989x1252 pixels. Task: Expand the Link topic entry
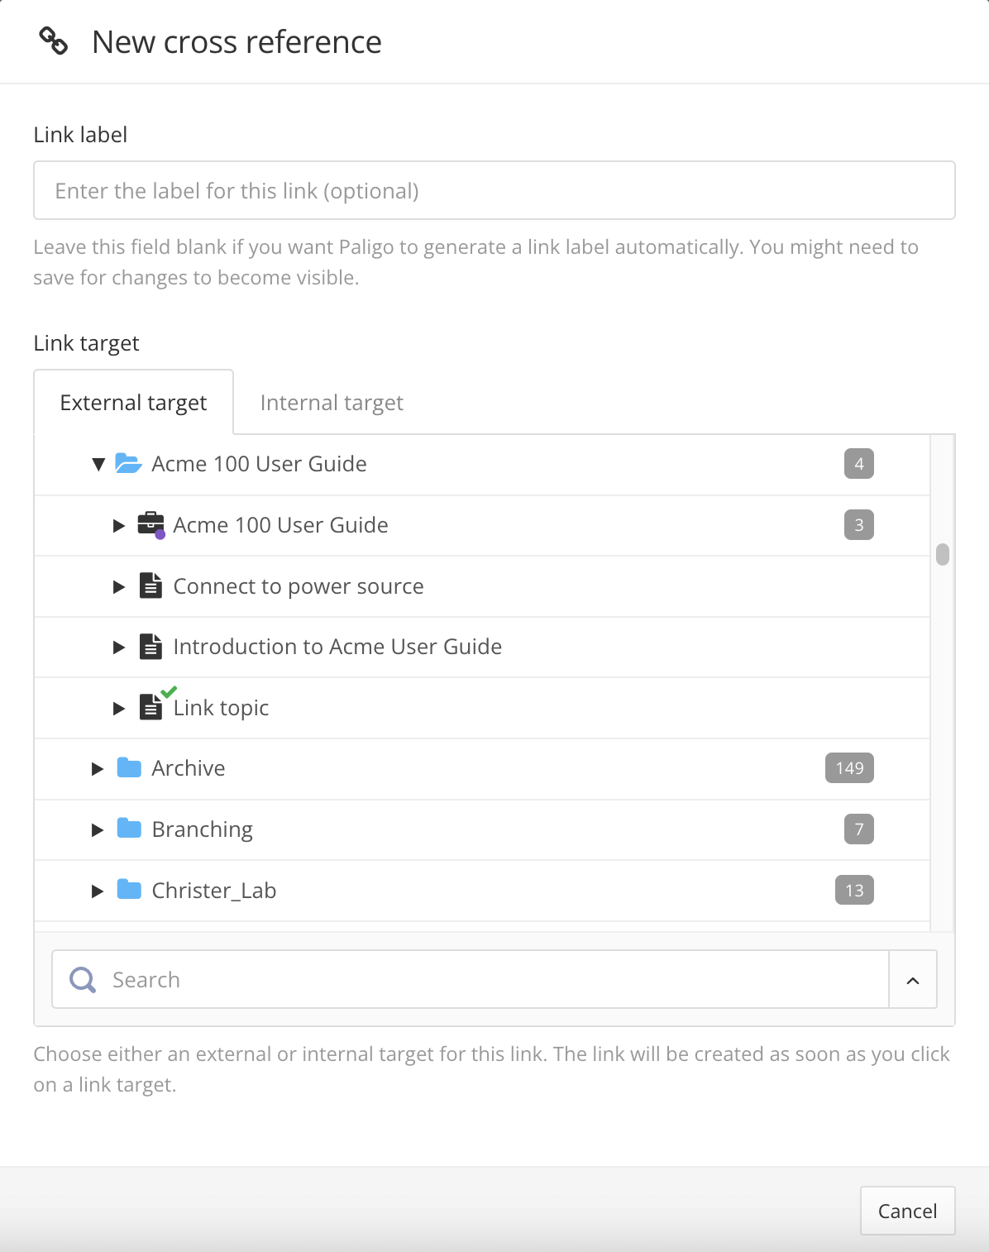click(x=118, y=709)
